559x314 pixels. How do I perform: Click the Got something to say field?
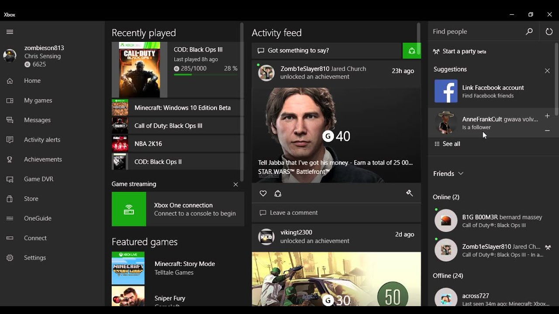[x=327, y=51]
